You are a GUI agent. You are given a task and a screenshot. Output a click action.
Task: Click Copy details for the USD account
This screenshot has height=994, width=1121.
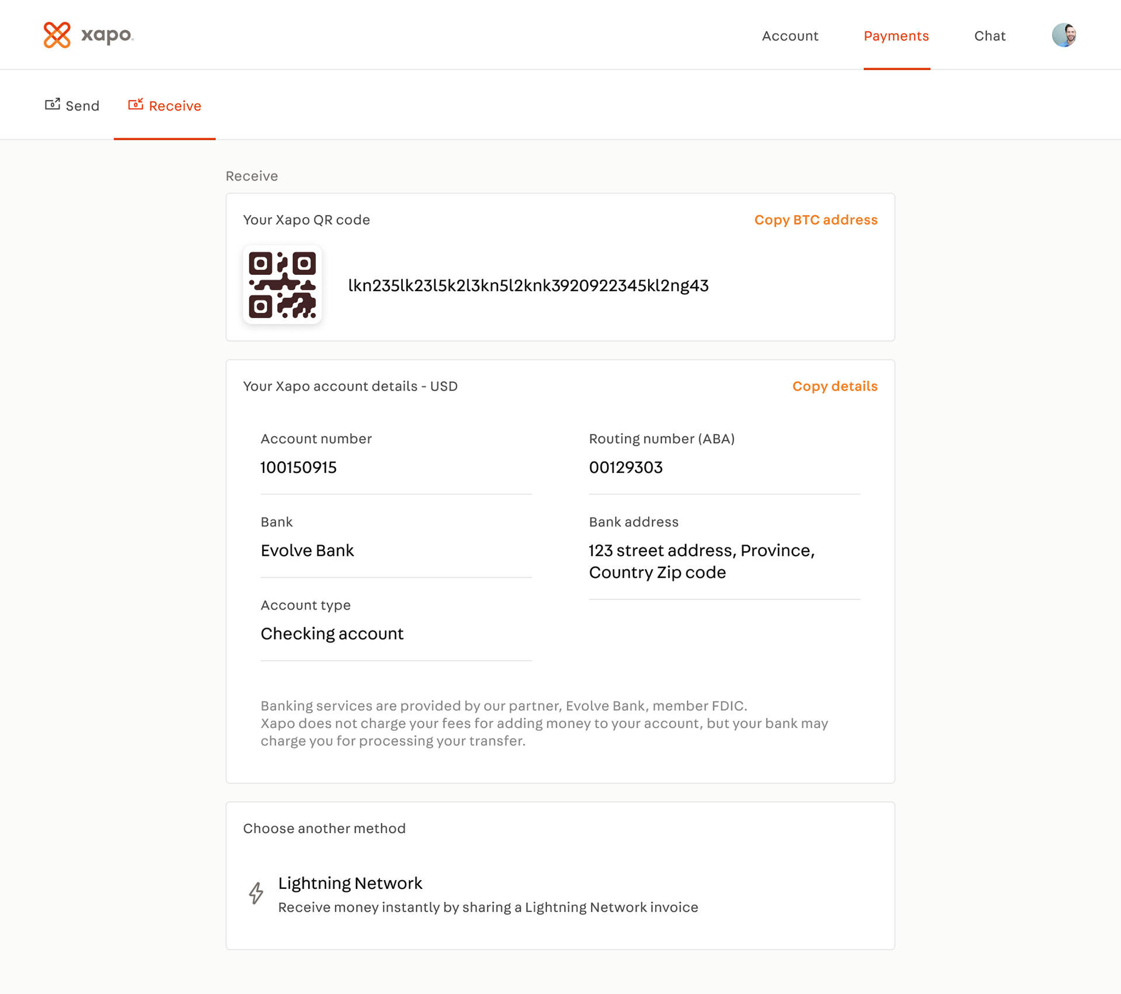[x=835, y=386]
